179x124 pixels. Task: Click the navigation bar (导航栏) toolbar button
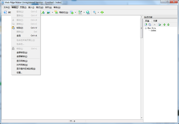point(61,12)
